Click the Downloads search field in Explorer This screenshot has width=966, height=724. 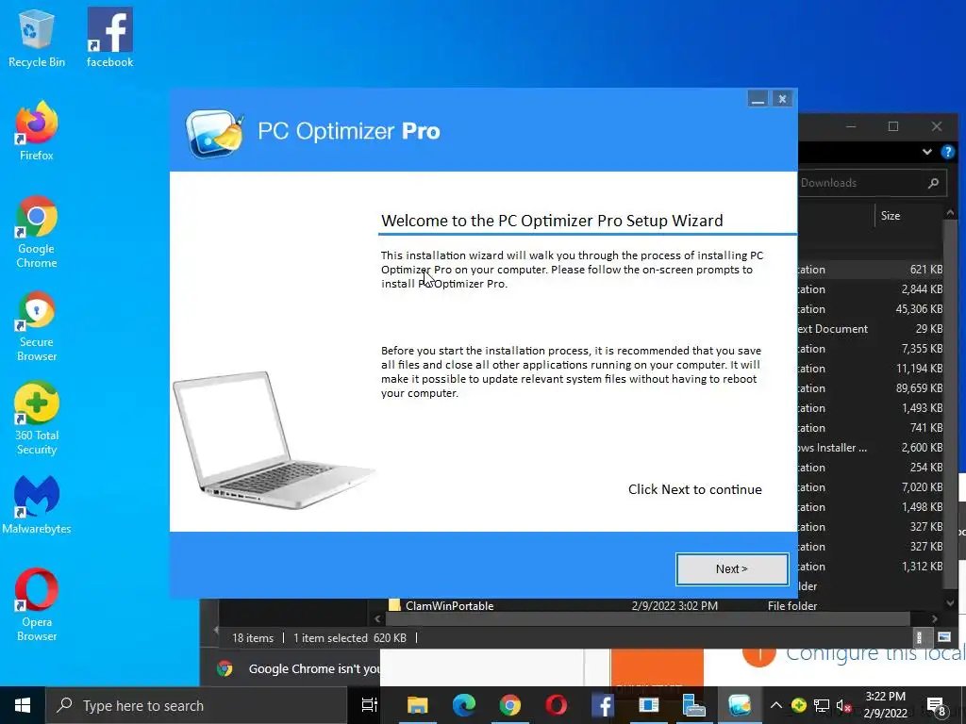tap(871, 183)
